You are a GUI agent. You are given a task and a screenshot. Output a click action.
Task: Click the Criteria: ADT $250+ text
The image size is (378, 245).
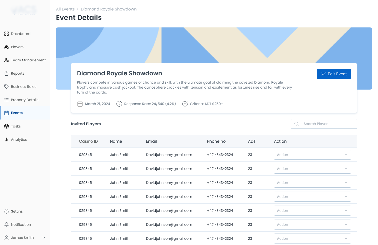(206, 104)
